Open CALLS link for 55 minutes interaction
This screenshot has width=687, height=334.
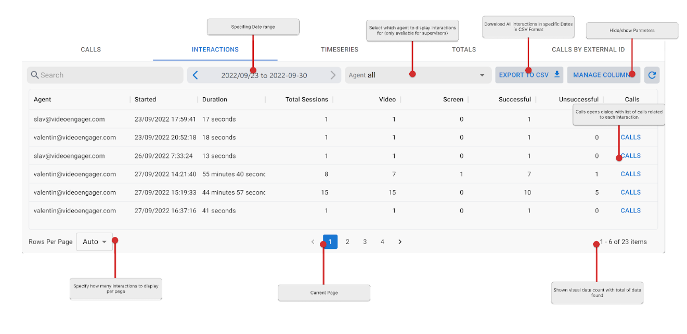(x=630, y=174)
